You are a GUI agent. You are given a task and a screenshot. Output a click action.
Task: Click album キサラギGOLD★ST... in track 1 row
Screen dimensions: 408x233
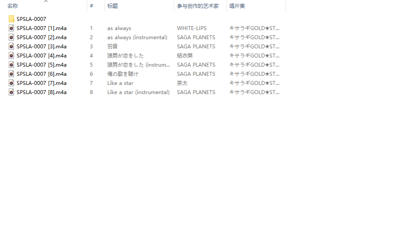coord(254,28)
